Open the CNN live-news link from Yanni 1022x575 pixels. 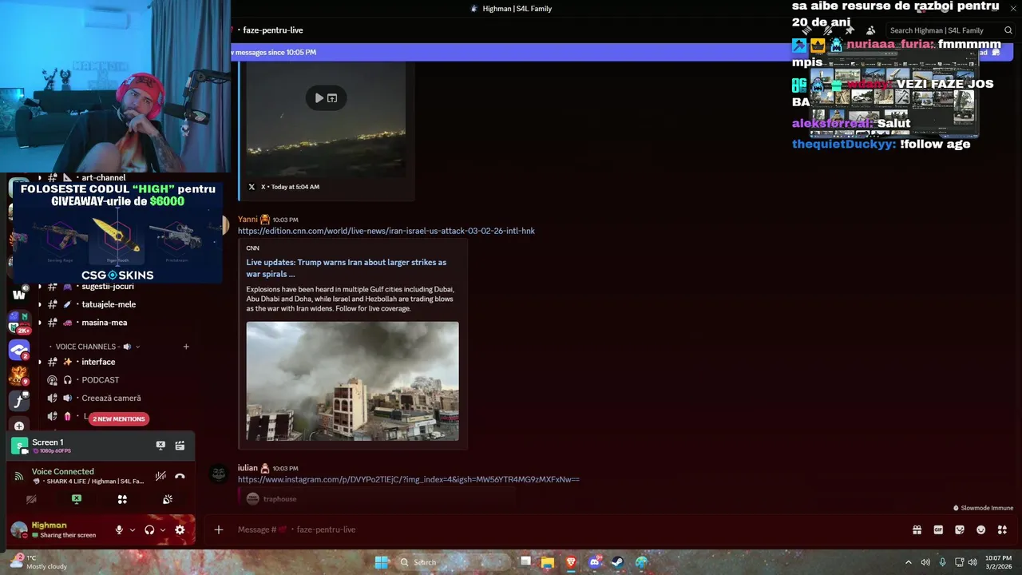pyautogui.click(x=386, y=231)
